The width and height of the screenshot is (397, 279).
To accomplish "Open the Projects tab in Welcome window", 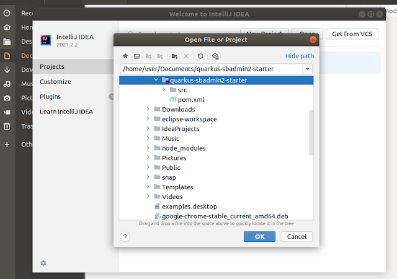I will pyautogui.click(x=73, y=66).
